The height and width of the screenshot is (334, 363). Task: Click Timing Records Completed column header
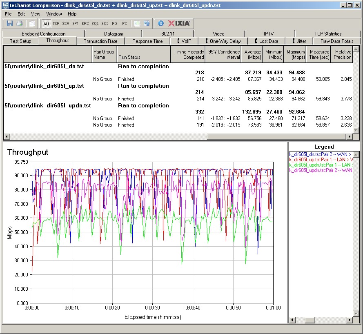[188, 54]
